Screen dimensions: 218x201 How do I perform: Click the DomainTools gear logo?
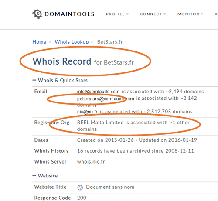(37, 14)
